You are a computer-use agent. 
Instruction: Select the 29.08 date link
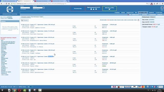[101, 20]
